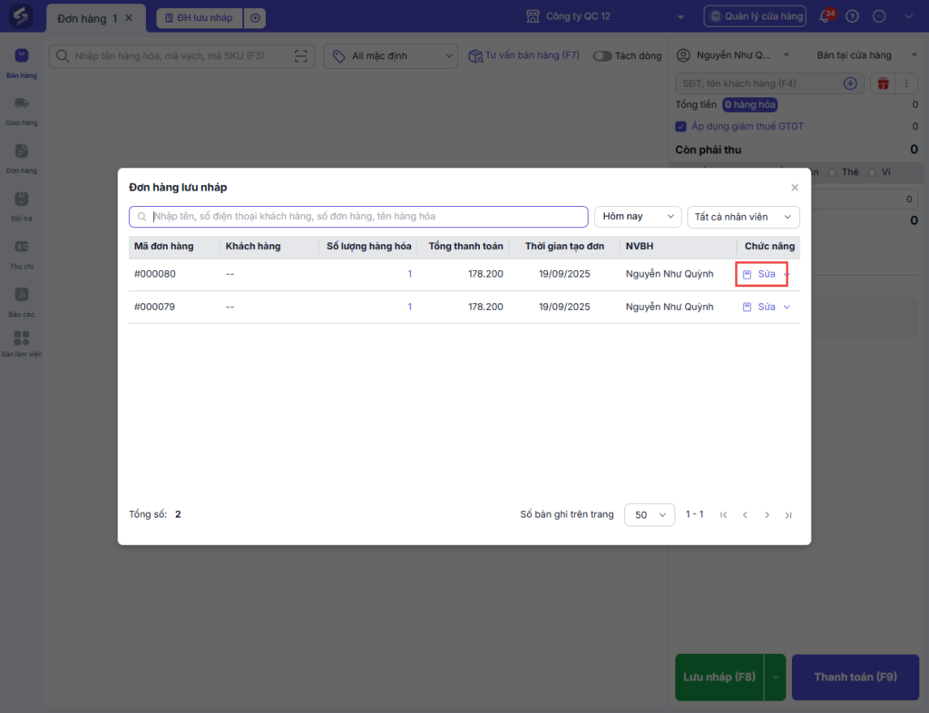Expand the Lưu nháp options arrow

[775, 678]
